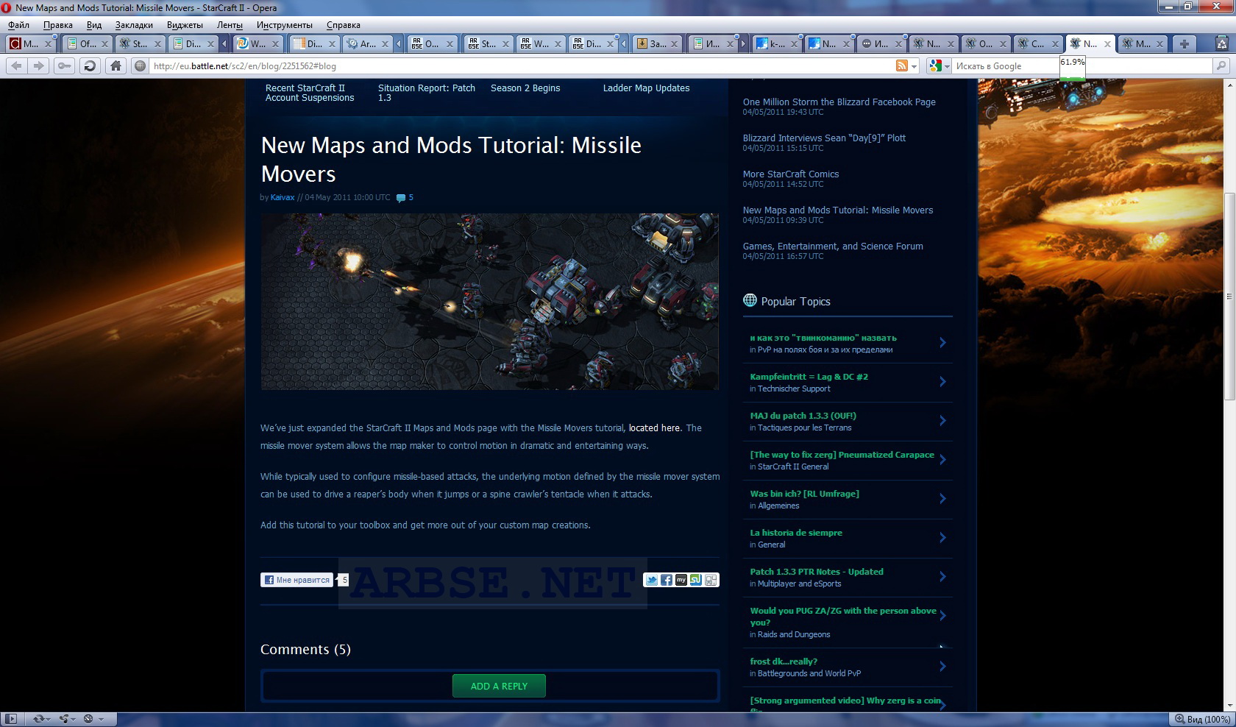Open the search engine dropdown arrow

(x=947, y=66)
